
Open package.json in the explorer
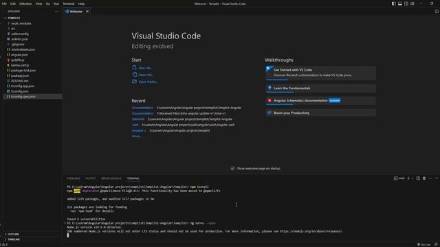click(20, 75)
